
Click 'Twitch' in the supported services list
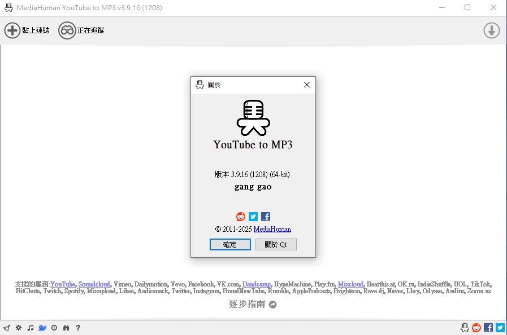(52, 291)
